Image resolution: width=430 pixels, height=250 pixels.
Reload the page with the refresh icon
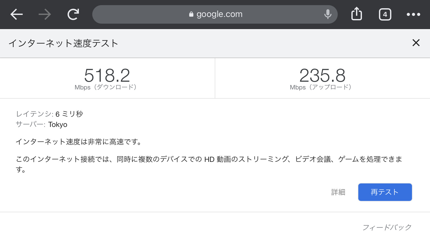tap(73, 14)
